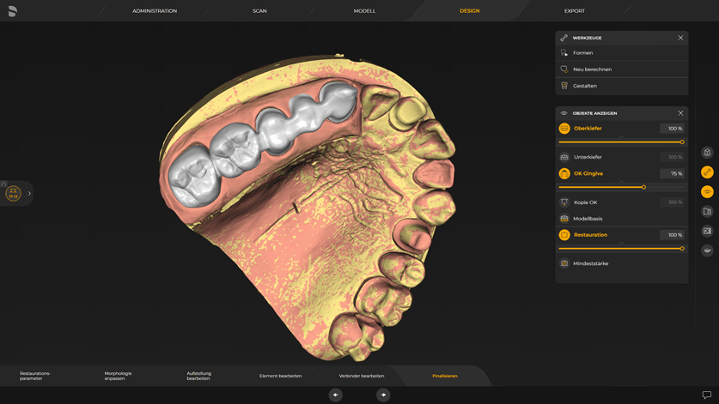The height and width of the screenshot is (404, 719).
Task: Go to the previous step with the left arrow
Action: tap(336, 395)
